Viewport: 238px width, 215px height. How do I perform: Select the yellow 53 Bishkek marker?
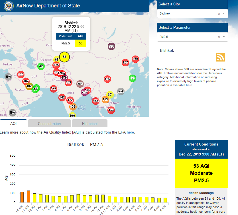(64, 57)
